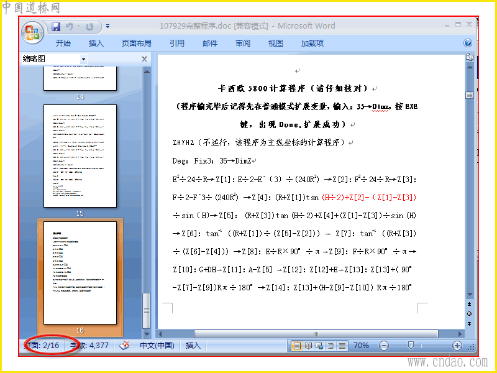Save the document with the floppy icon
The height and width of the screenshot is (373, 497).
56,27
